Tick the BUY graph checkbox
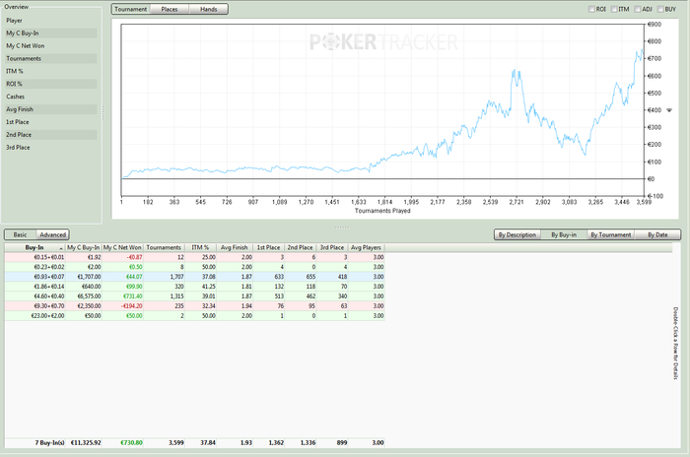The width and height of the screenshot is (690, 457). [660, 9]
